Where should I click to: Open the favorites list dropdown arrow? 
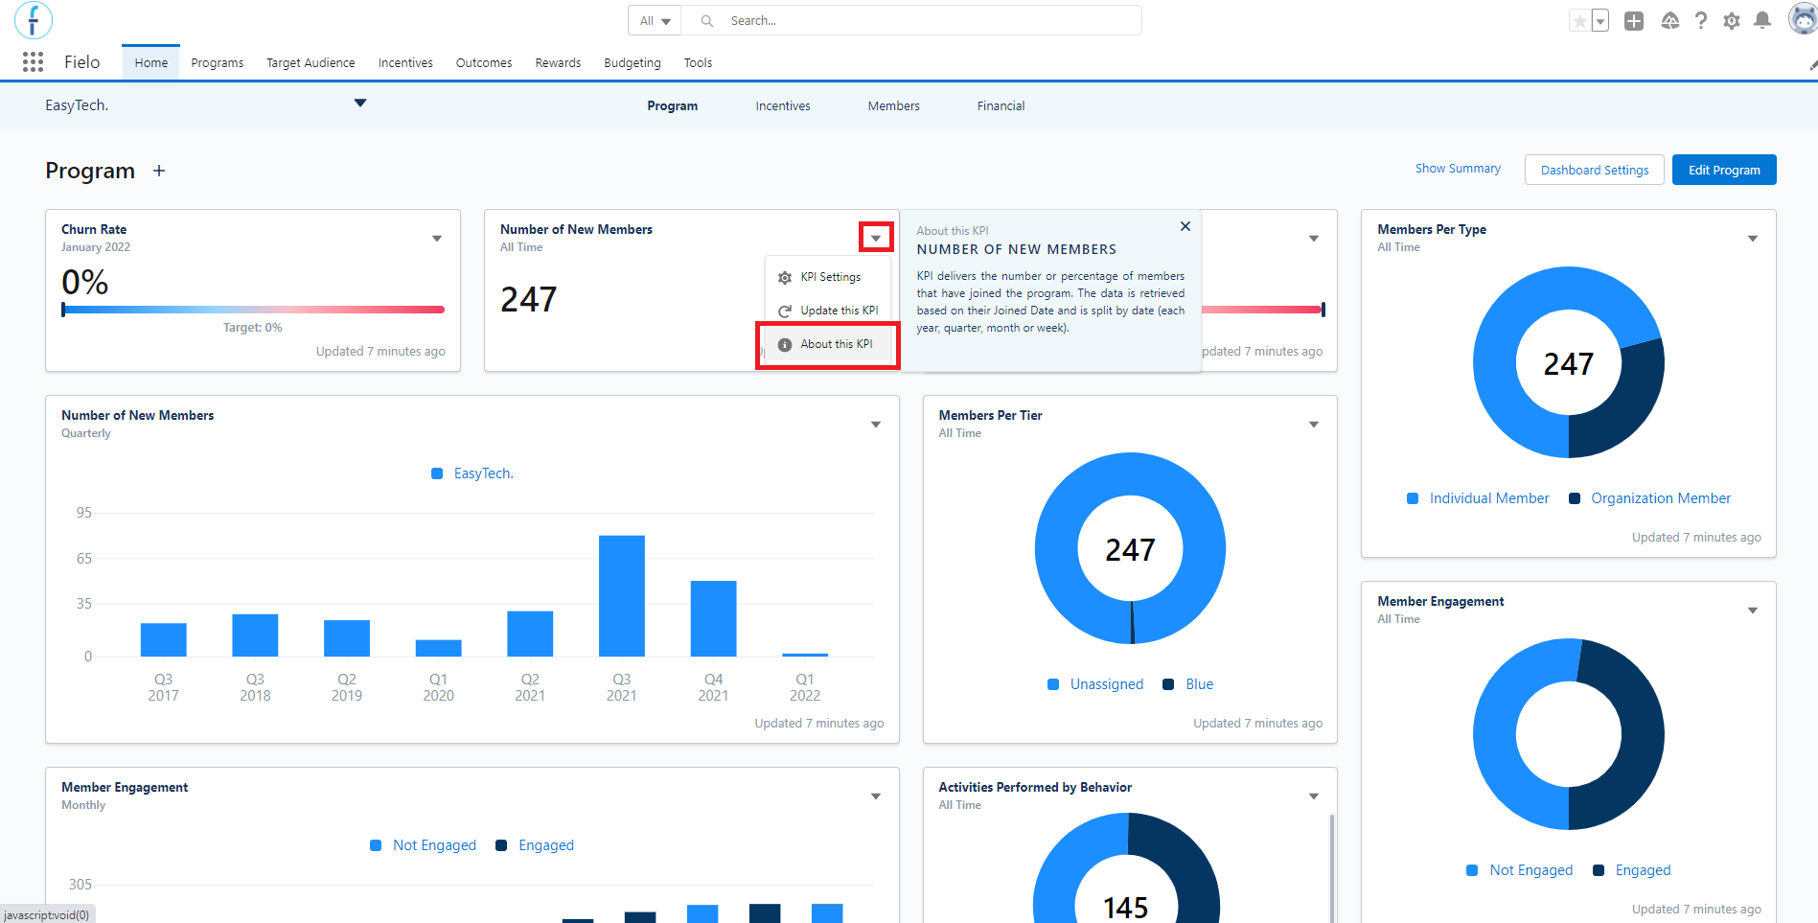point(1600,21)
